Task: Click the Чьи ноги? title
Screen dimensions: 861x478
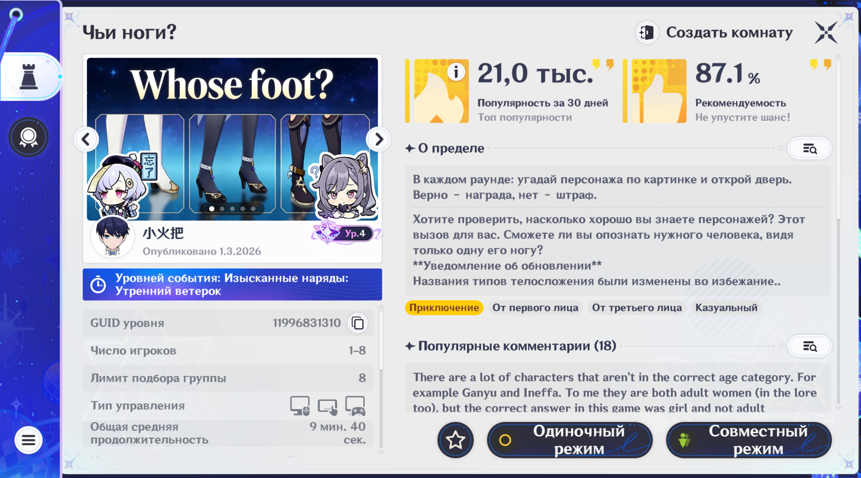Action: tap(129, 32)
